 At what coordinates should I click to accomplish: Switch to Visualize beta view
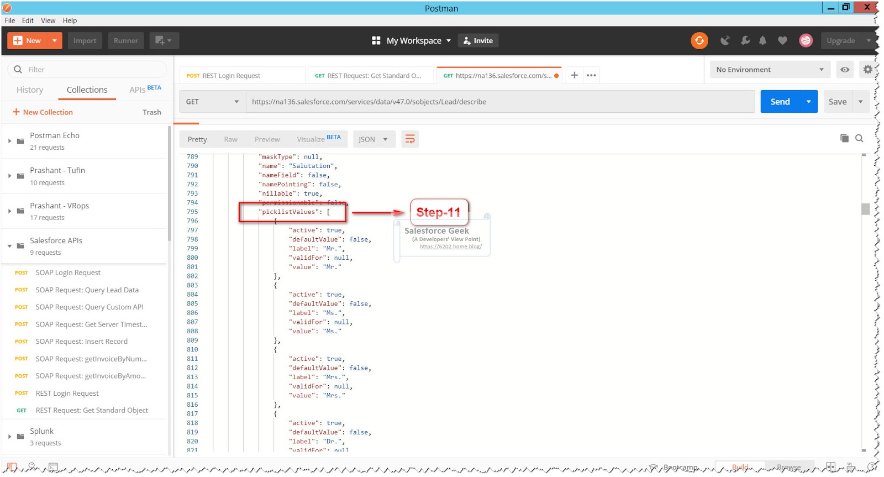[x=319, y=139]
